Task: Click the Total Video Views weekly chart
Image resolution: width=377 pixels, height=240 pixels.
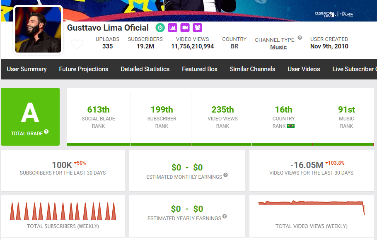Action: 312,208
